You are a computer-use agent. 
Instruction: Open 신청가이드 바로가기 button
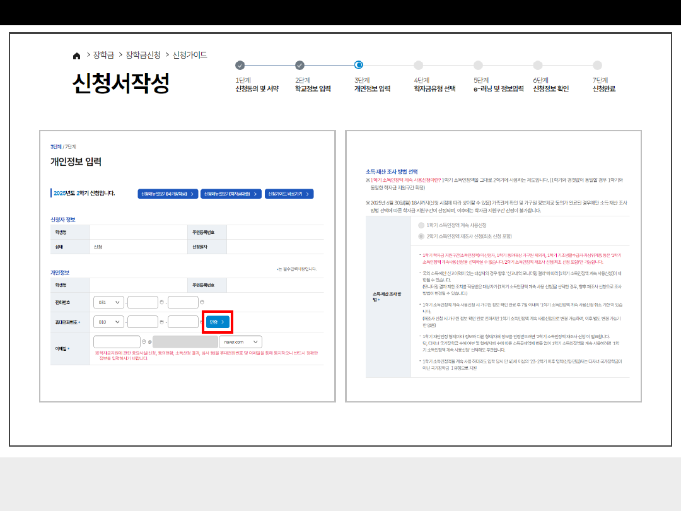pos(289,194)
